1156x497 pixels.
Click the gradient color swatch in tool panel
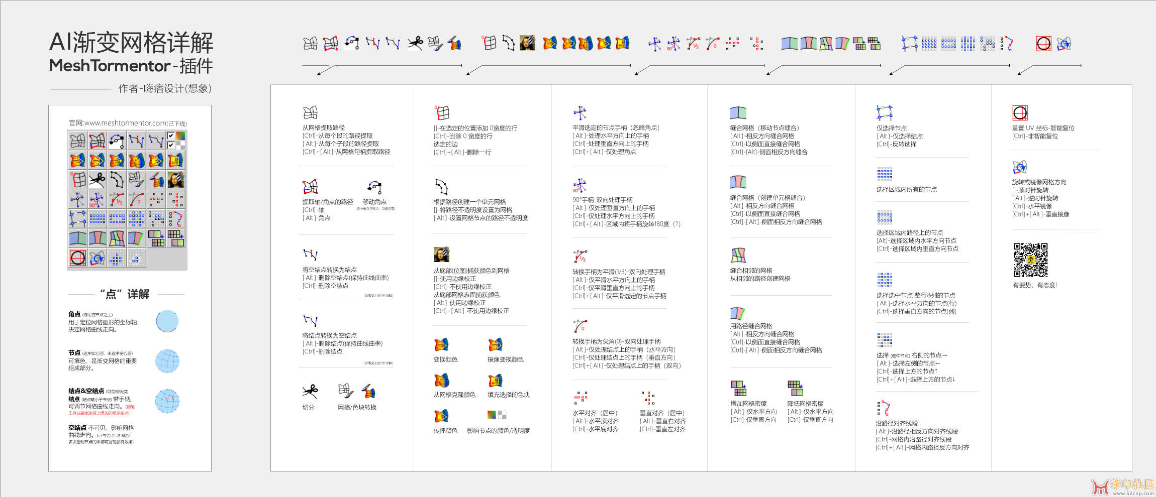pyautogui.click(x=180, y=136)
